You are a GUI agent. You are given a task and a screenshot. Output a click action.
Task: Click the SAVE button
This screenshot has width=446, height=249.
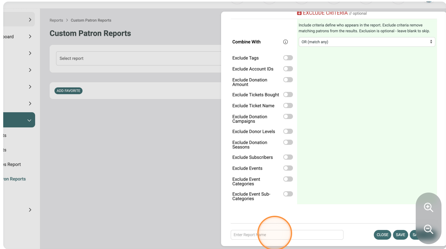pyautogui.click(x=401, y=235)
